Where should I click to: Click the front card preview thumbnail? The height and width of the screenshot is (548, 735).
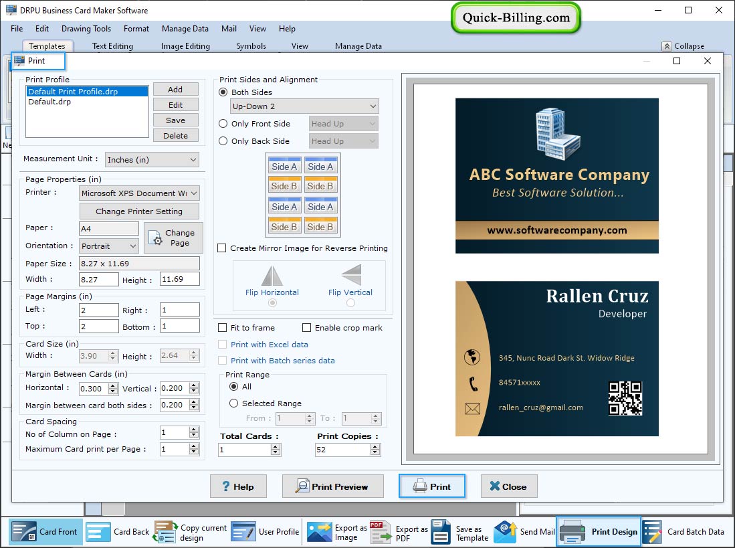[x=557, y=176]
